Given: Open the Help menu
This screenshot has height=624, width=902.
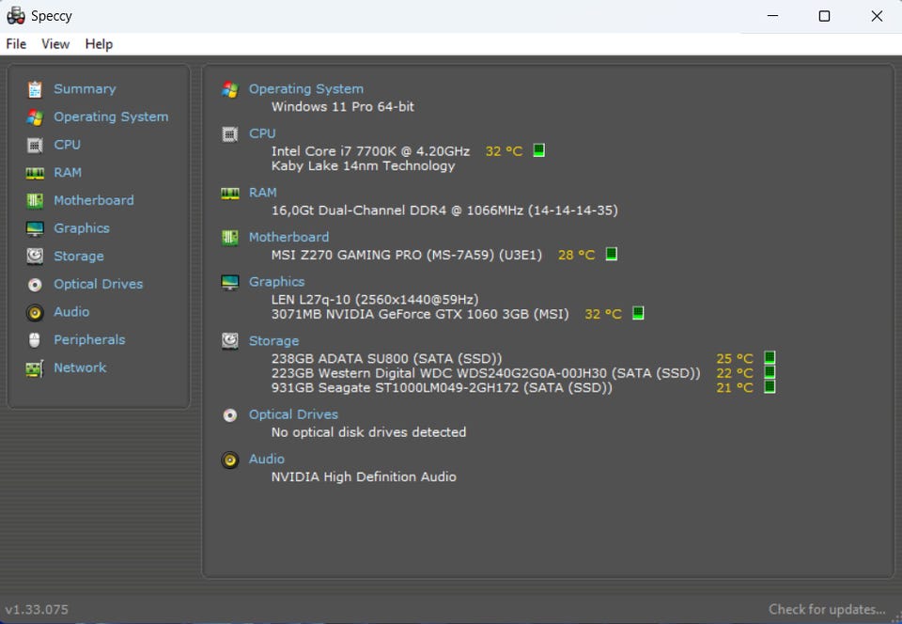Looking at the screenshot, I should 99,44.
